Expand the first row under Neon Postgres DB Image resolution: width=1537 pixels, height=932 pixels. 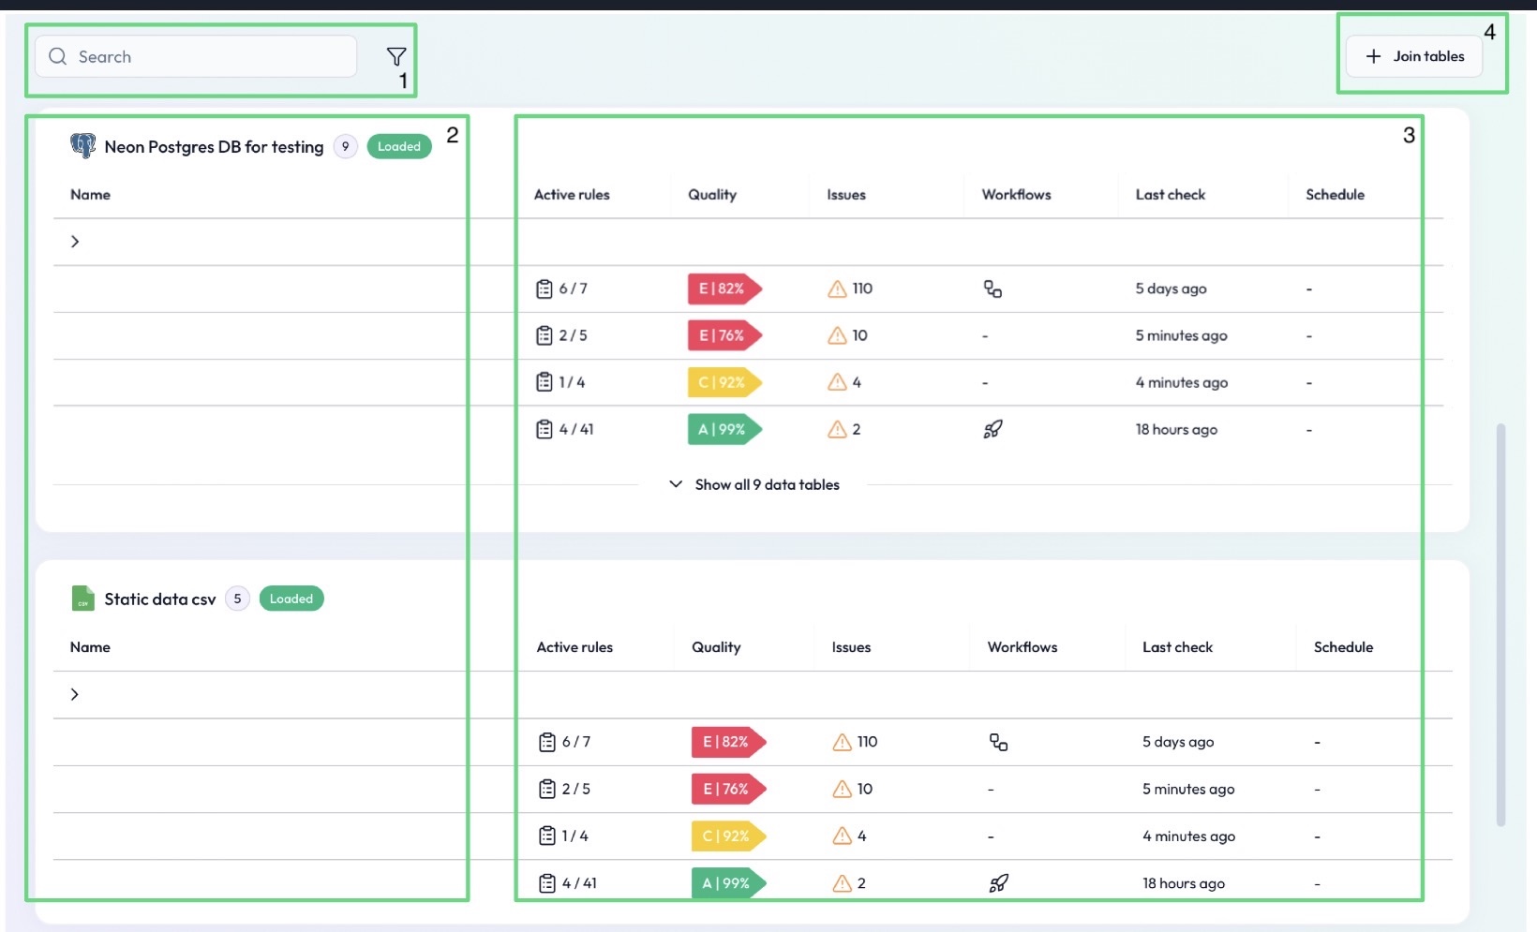point(75,242)
